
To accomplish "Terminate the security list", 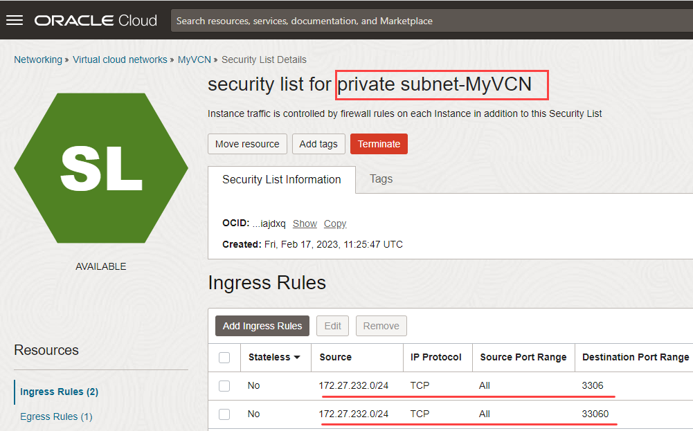I will pos(379,144).
